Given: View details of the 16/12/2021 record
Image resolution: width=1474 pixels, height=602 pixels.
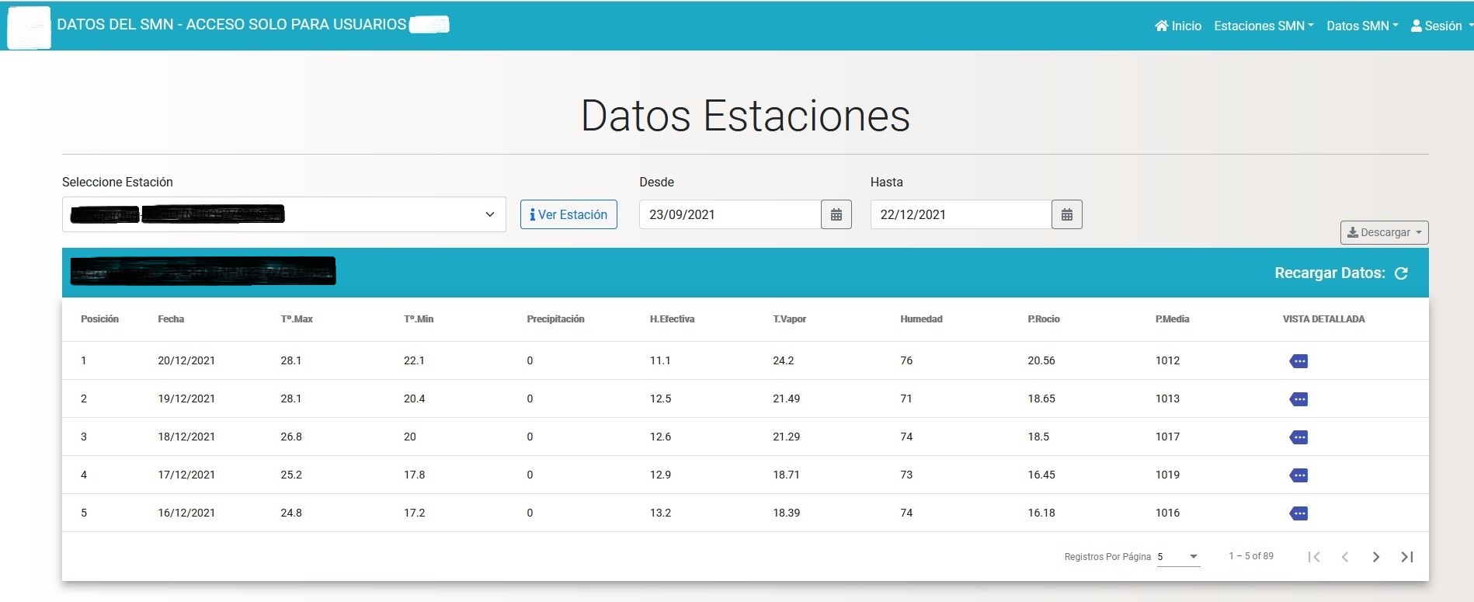Looking at the screenshot, I should pos(1298,513).
